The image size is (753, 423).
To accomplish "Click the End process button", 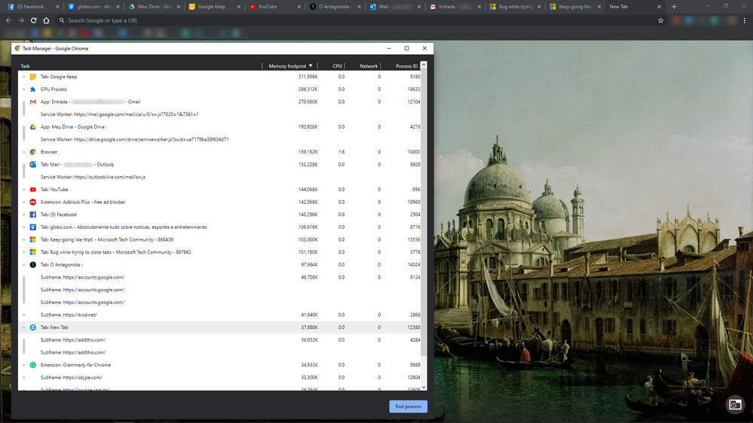I will [409, 406].
